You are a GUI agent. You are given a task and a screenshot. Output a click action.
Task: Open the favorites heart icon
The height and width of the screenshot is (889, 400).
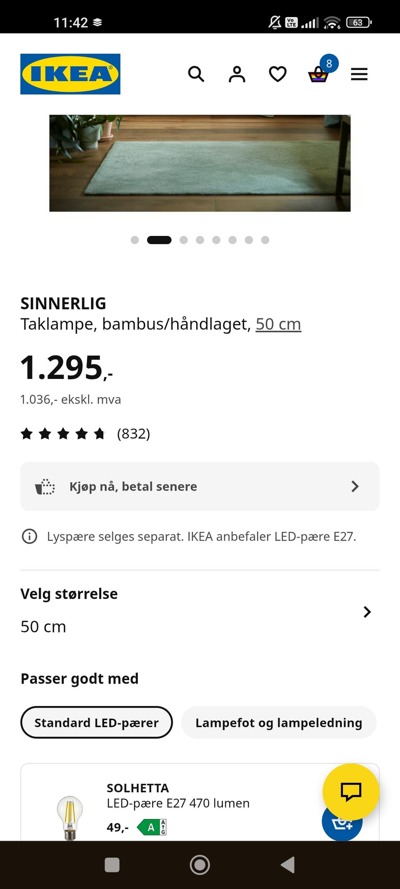click(277, 74)
